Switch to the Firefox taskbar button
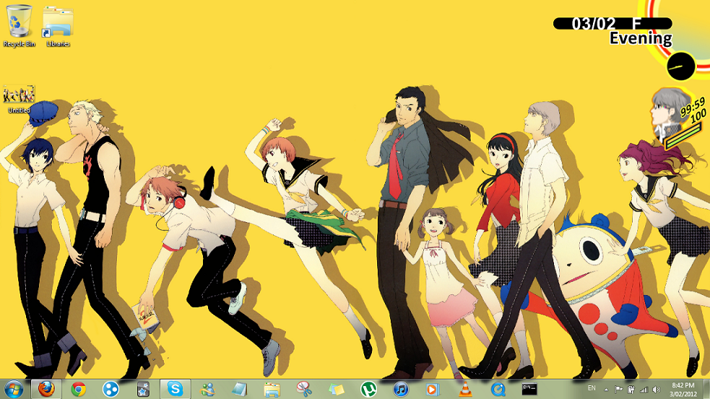710x399 pixels. [x=46, y=389]
